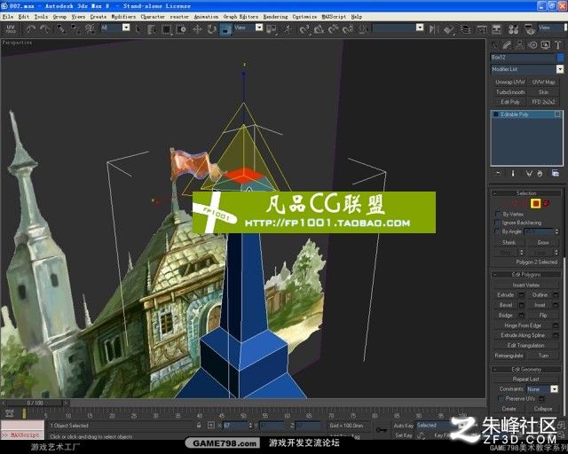Click the Pin Stack icon

499,174
